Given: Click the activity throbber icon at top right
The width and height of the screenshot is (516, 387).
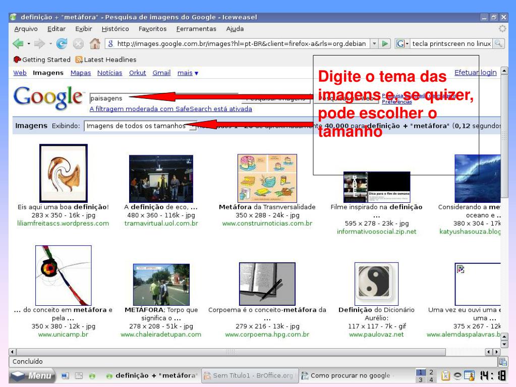Looking at the screenshot, I should tap(502, 29).
